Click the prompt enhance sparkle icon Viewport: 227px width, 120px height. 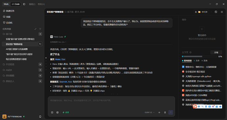159,112
